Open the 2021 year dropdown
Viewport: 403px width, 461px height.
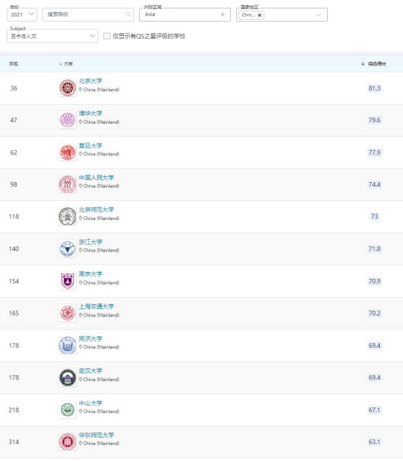click(x=22, y=15)
